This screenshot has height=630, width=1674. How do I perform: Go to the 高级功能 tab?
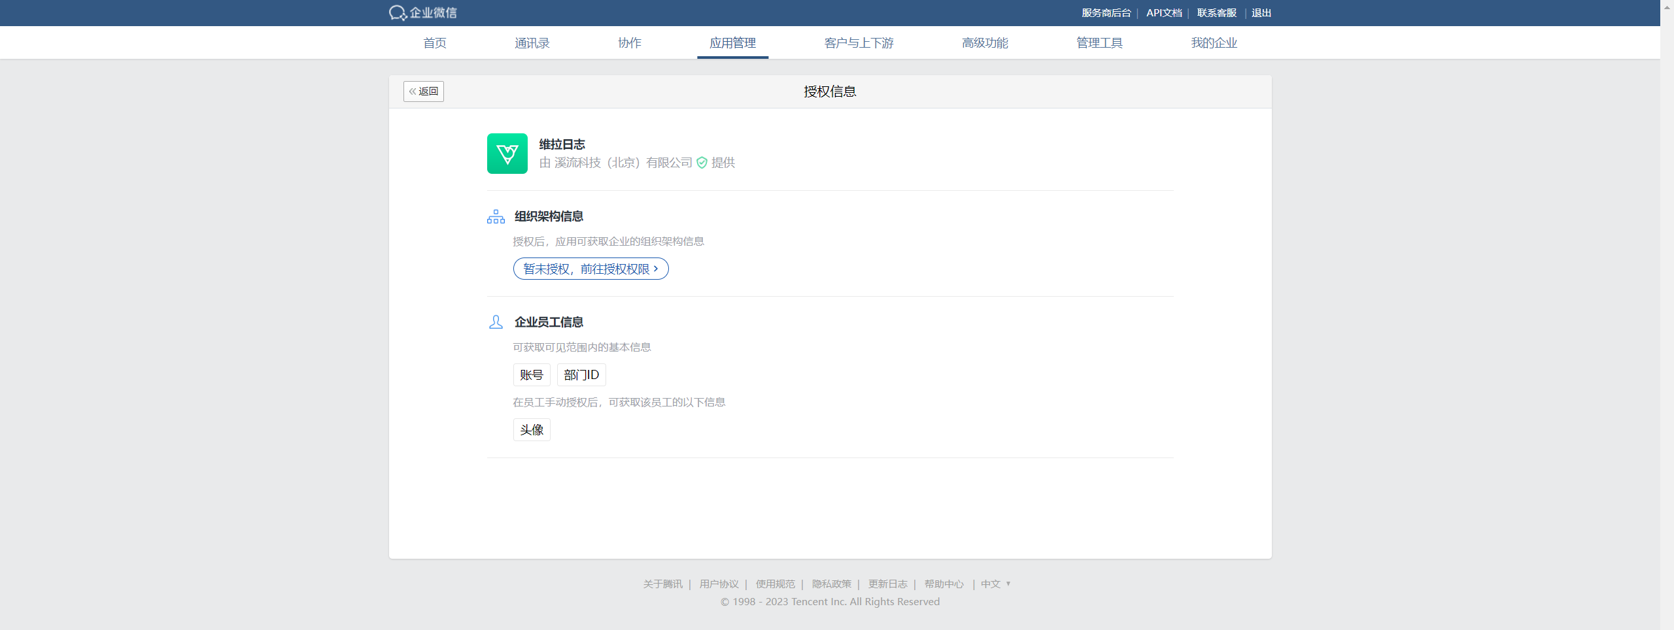[x=985, y=43]
